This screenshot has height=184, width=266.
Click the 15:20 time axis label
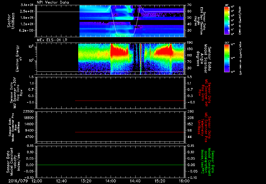160,181
